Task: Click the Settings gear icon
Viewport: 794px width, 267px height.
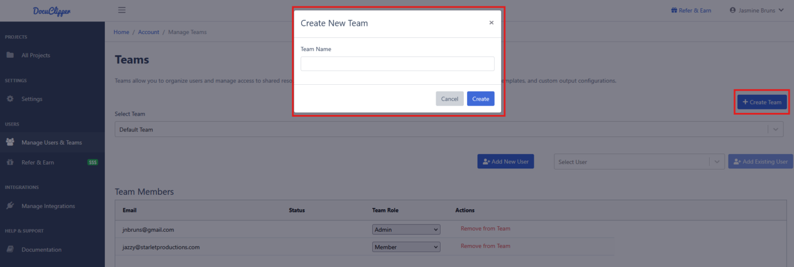Action: (10, 99)
